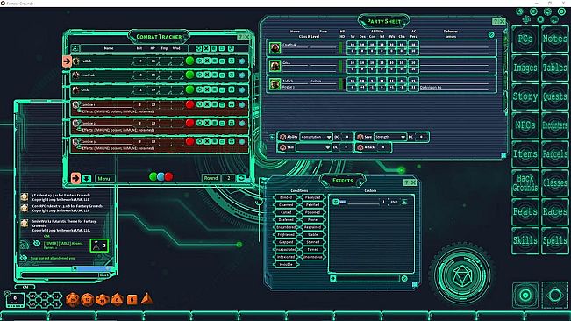Viewport: 571px width, 321px height.
Task: Click the chat entry input field
Action: coord(60,275)
